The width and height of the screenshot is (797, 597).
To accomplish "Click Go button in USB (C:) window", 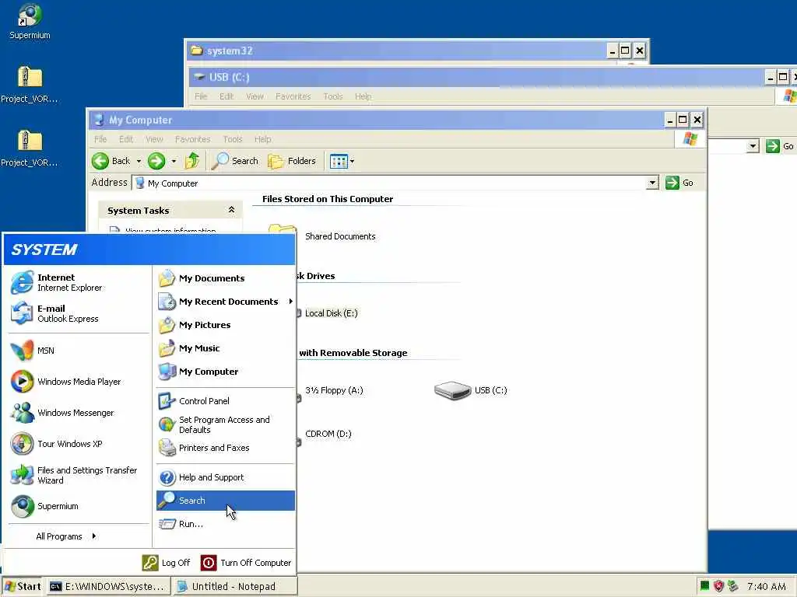I will [780, 146].
